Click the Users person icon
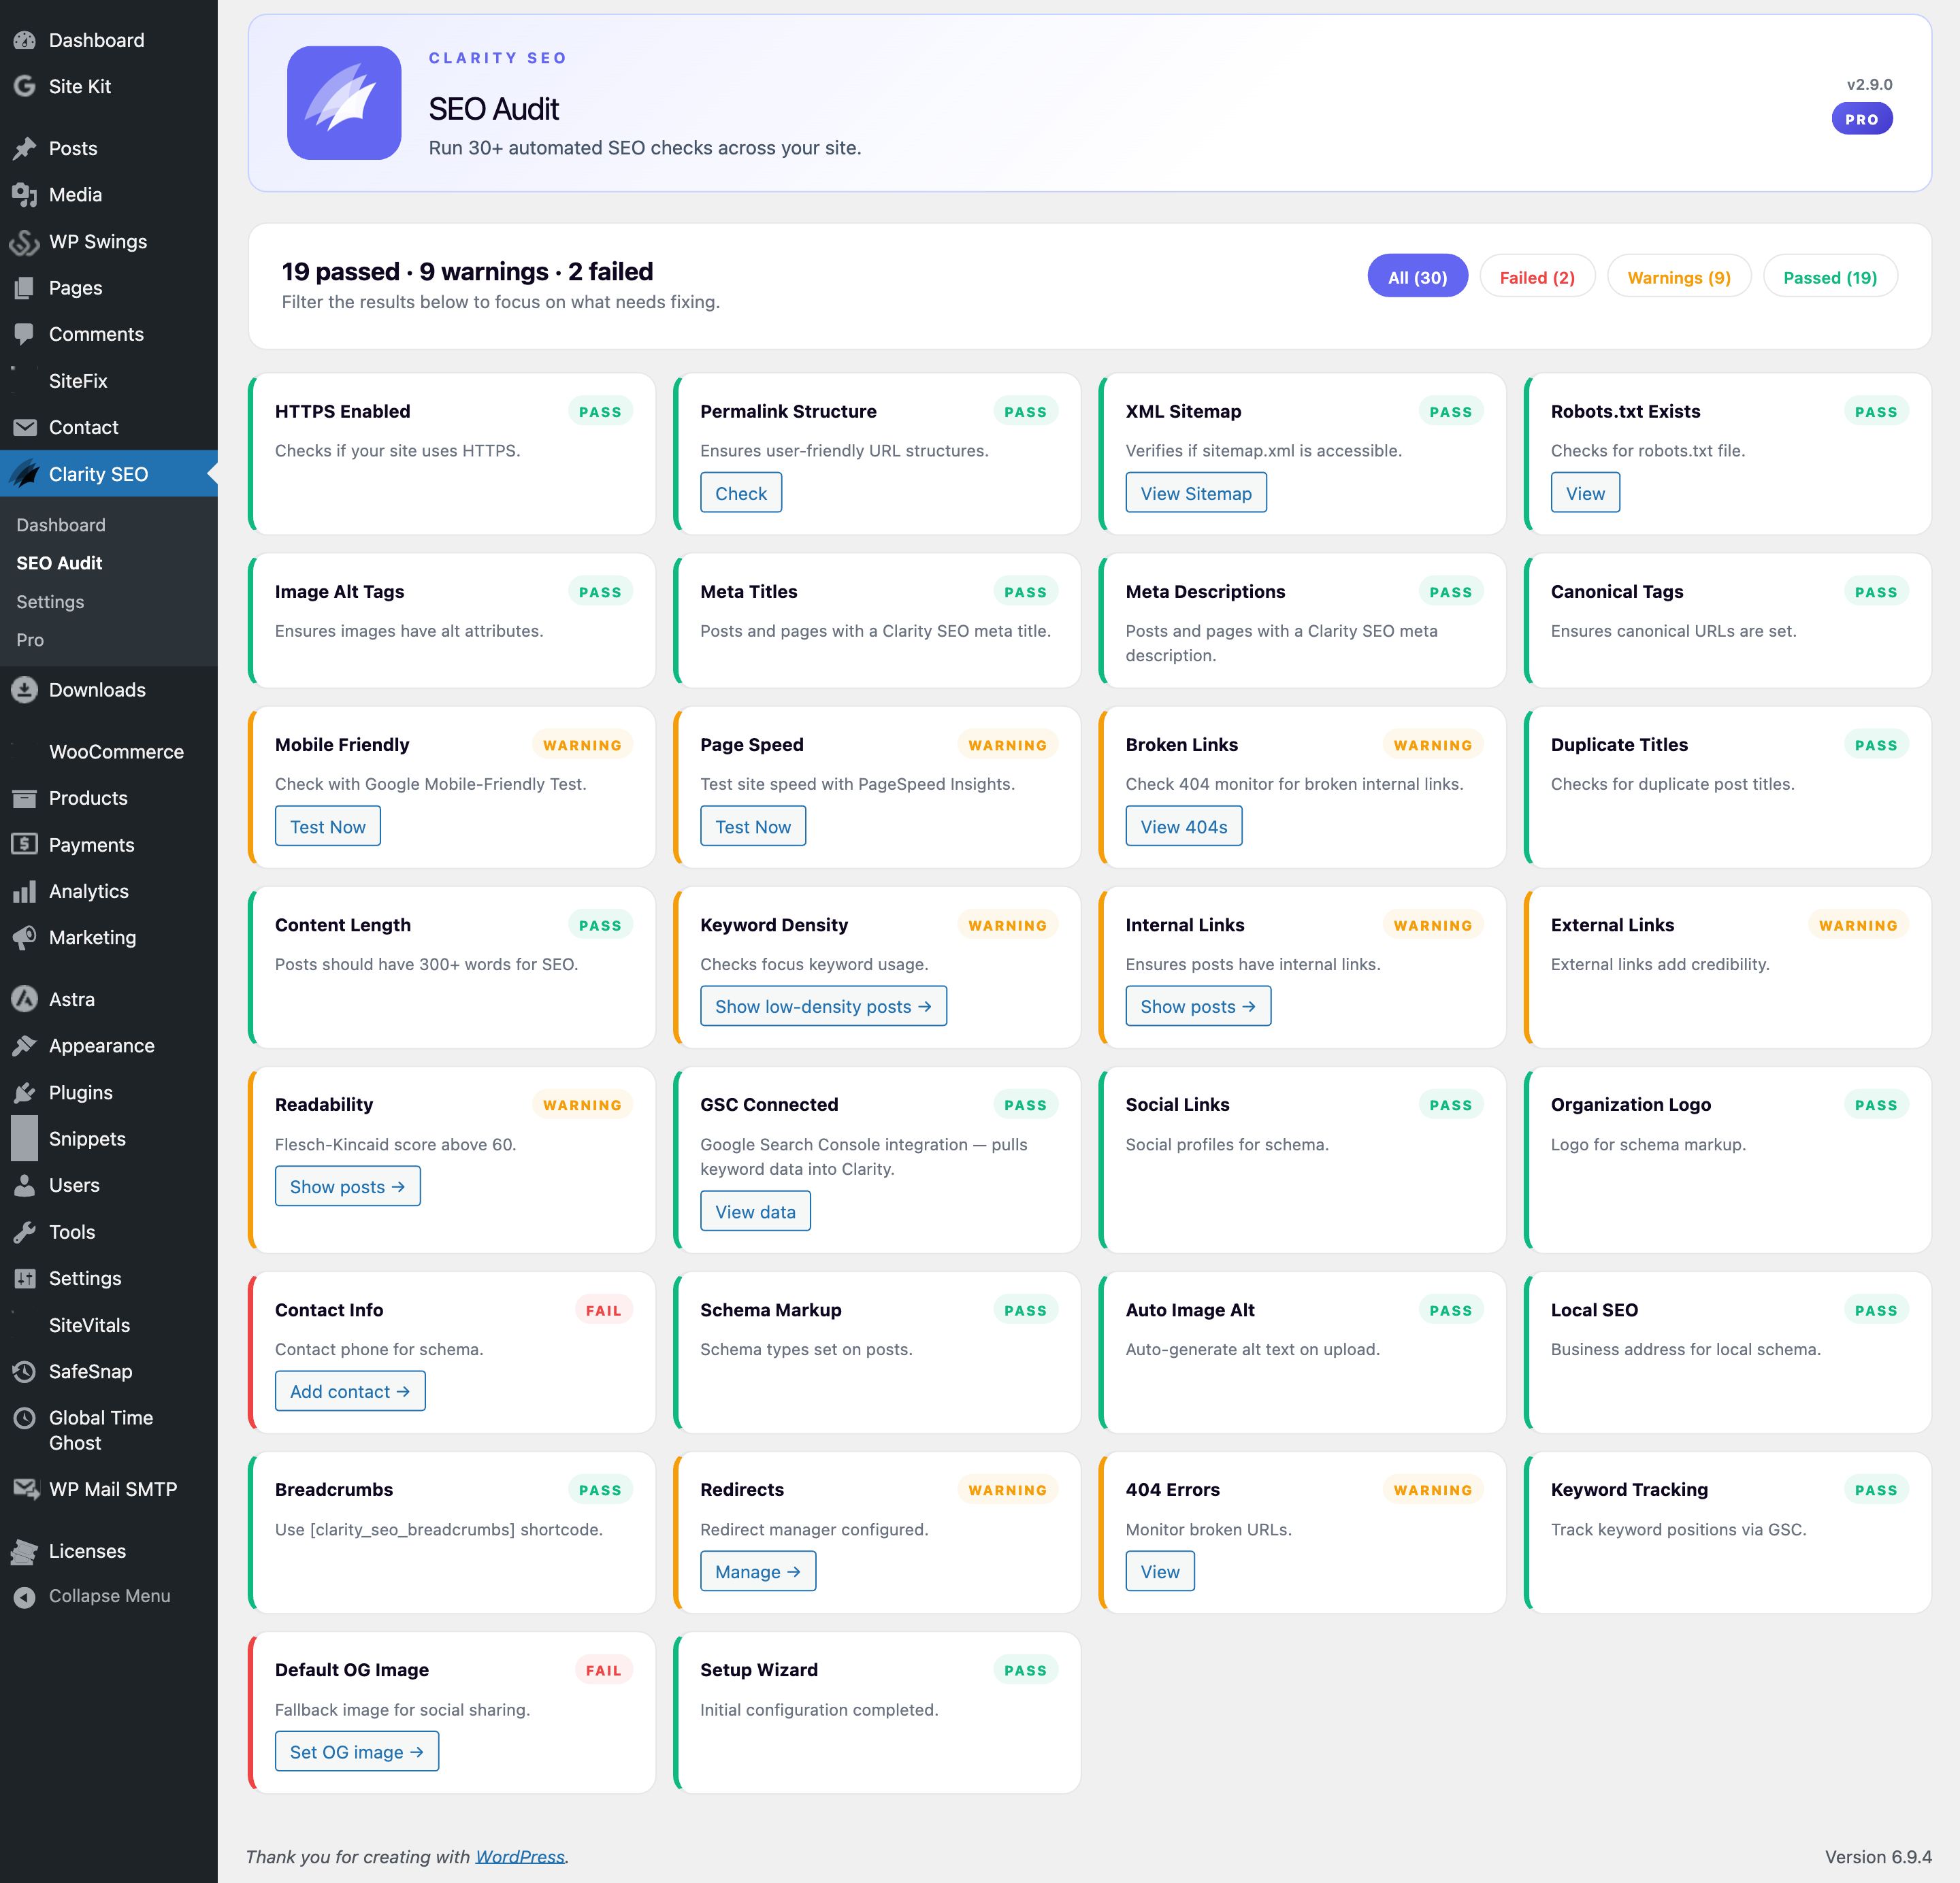Viewport: 1960px width, 1883px height. [x=24, y=1185]
